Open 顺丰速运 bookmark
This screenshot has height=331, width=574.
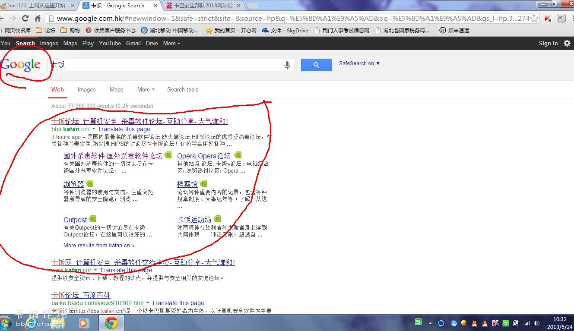(x=454, y=31)
